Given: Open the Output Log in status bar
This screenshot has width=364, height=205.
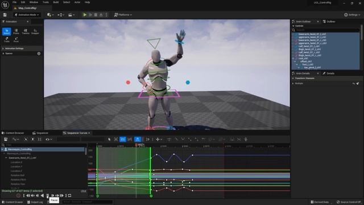Looking at the screenshot, I should [35, 202].
